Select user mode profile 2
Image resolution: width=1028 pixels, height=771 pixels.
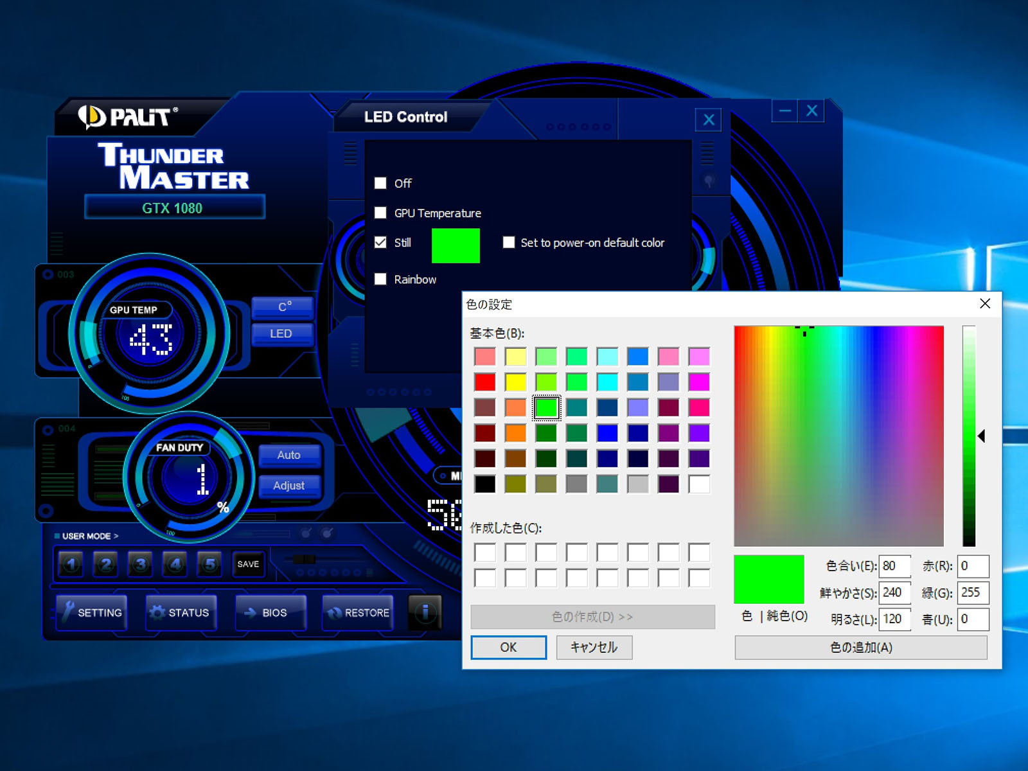[x=106, y=564]
